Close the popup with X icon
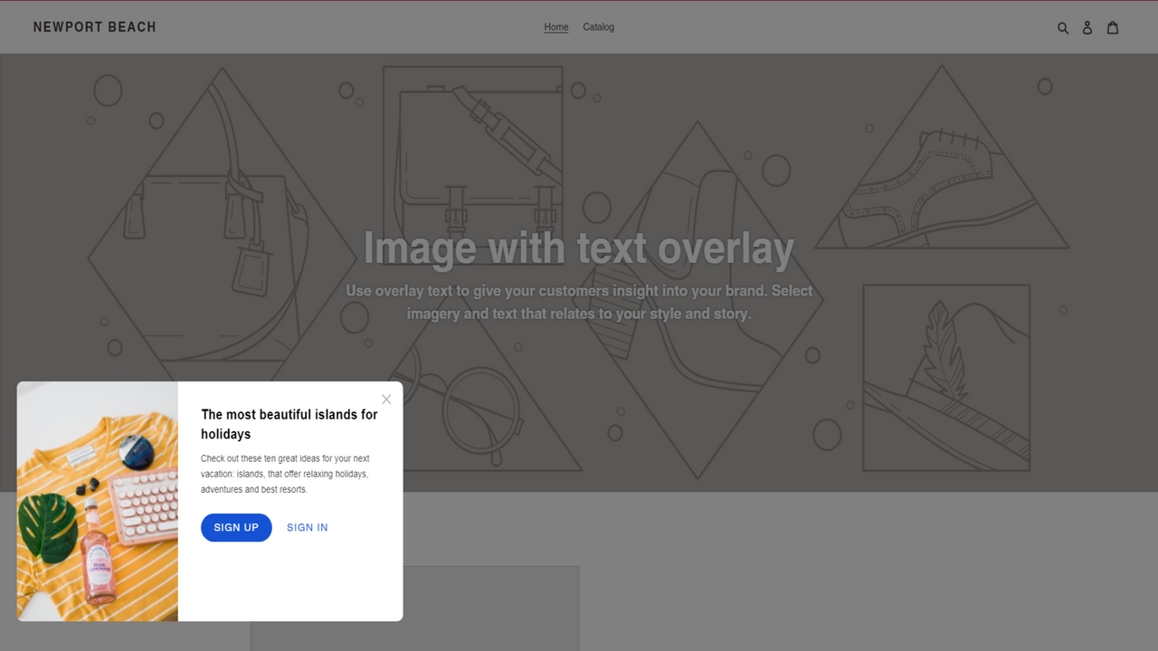This screenshot has height=651, width=1158. coord(386,399)
